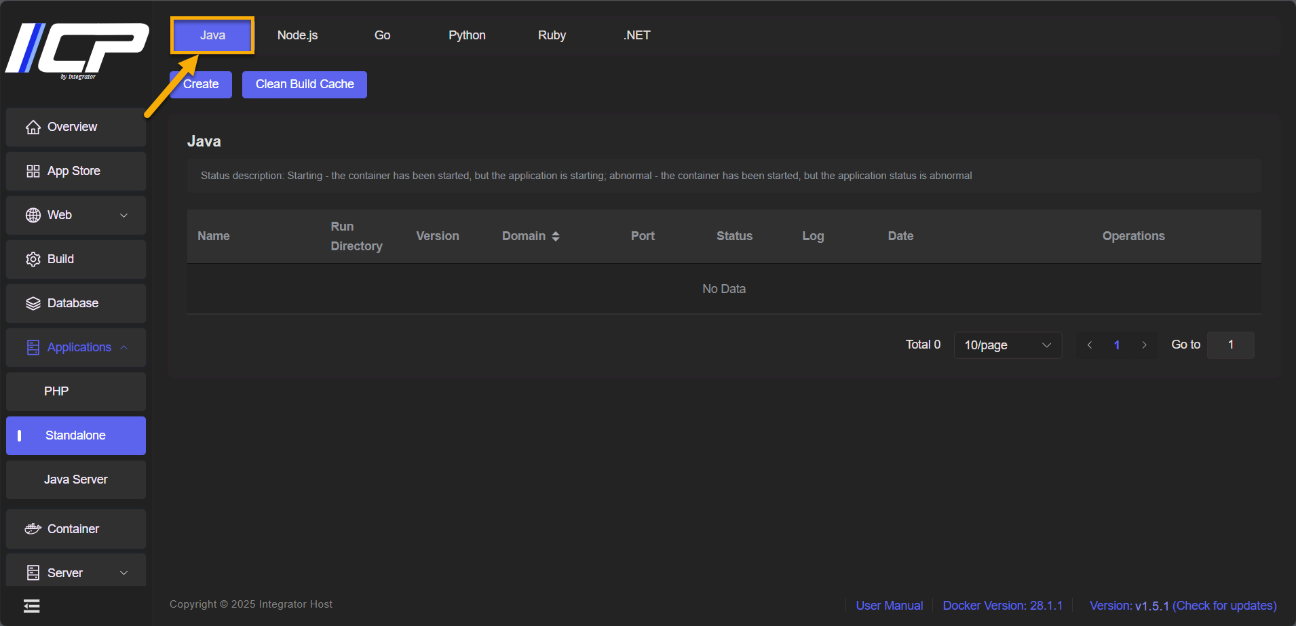Select page number 1 in pagination
1296x626 pixels.
click(1117, 345)
